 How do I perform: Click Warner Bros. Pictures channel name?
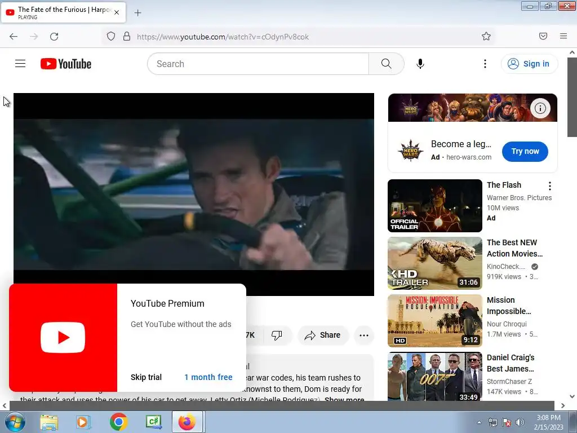pyautogui.click(x=519, y=198)
